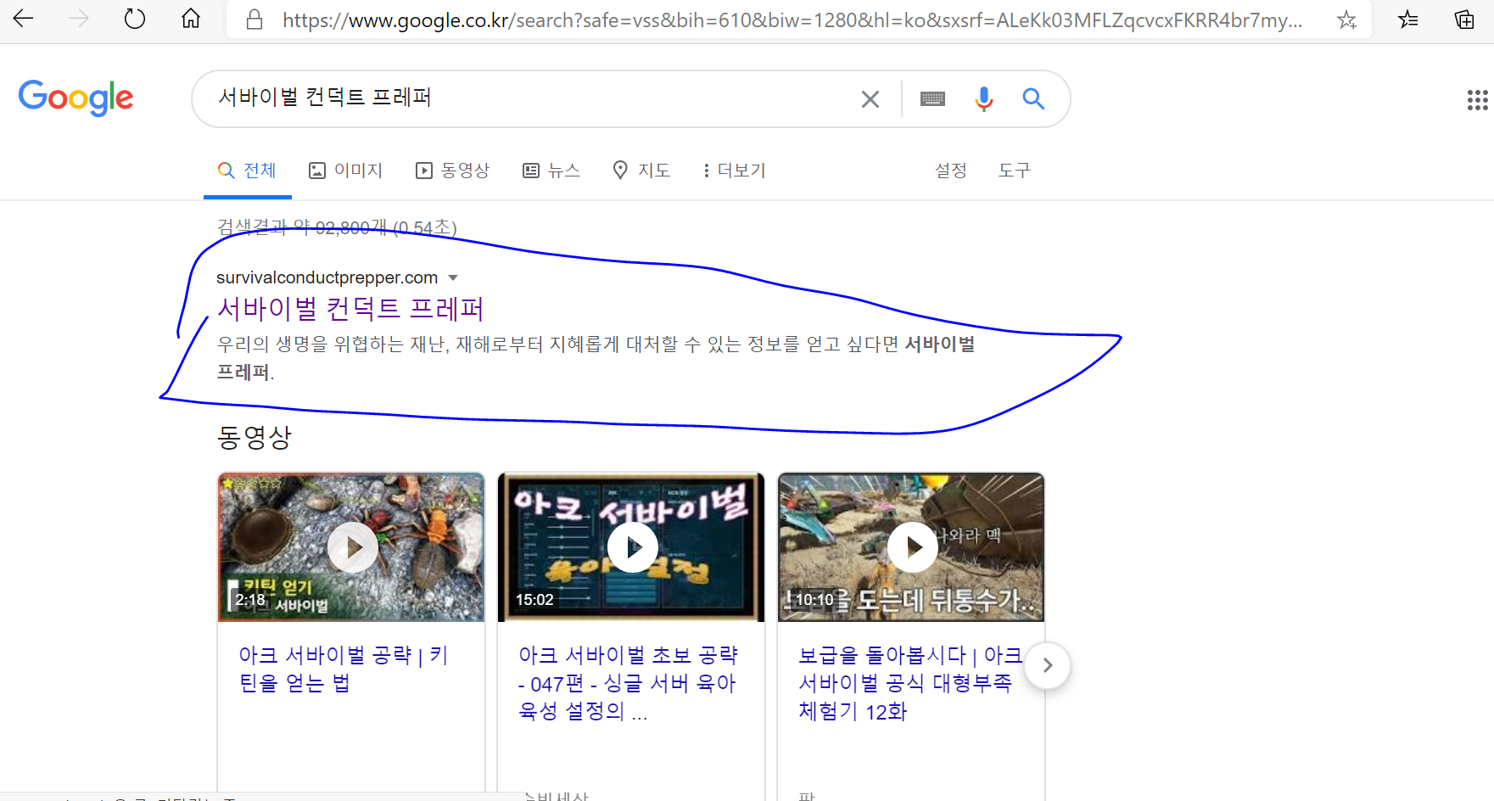Expand the 더보기 menu
Viewport: 1494px width, 801px height.
(x=734, y=171)
